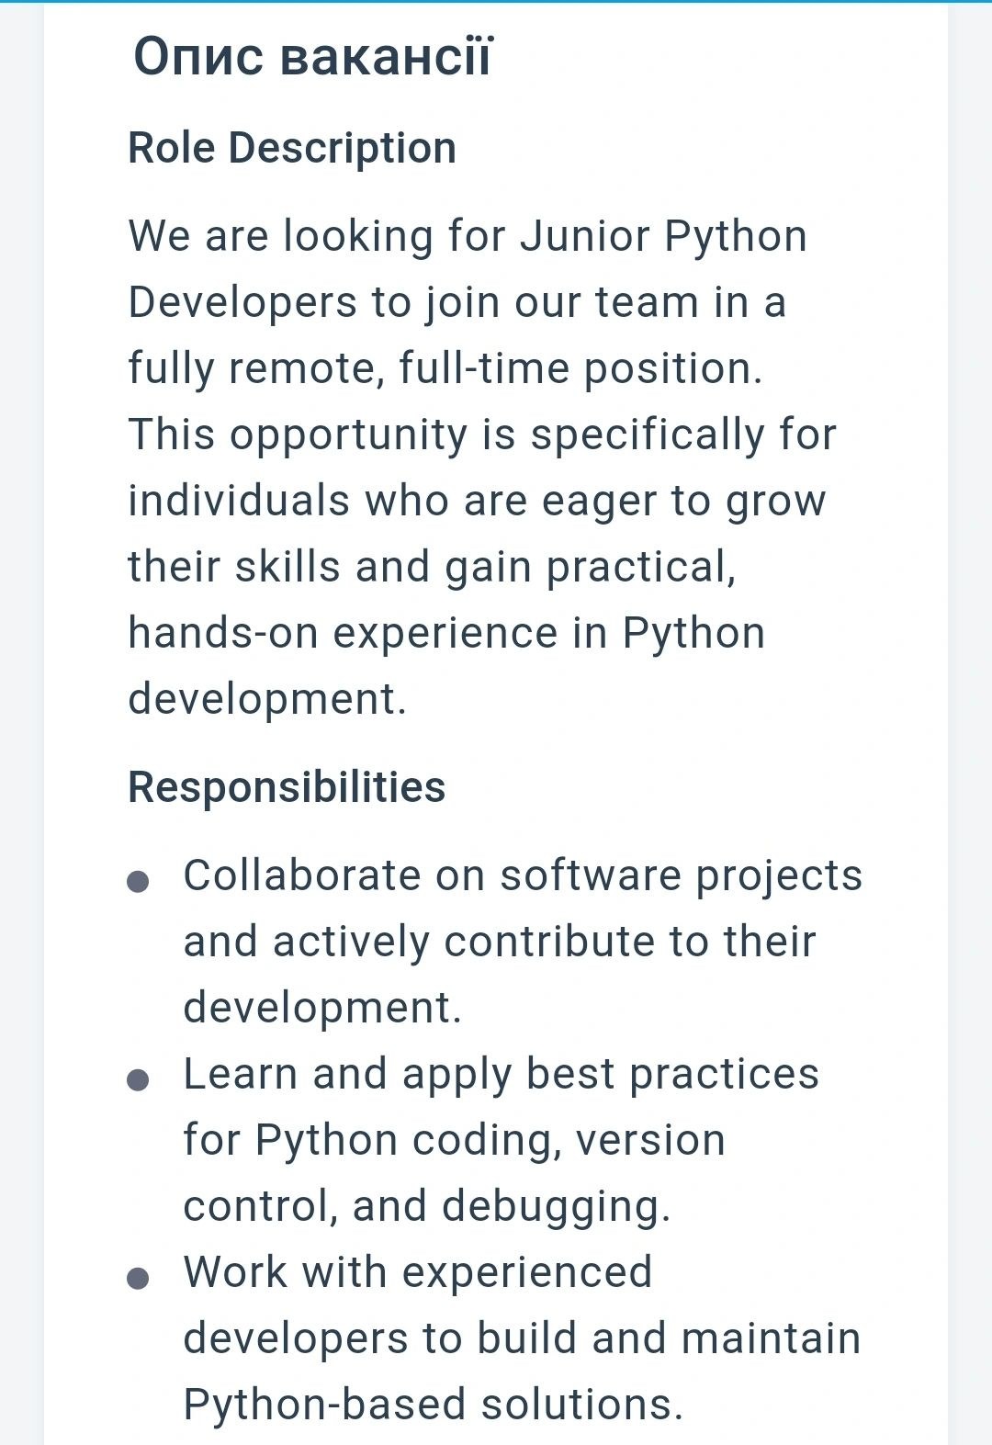Screen dimensions: 992x1445
Task: Click the text 'developers to build and maintain'
Action: (522, 1338)
